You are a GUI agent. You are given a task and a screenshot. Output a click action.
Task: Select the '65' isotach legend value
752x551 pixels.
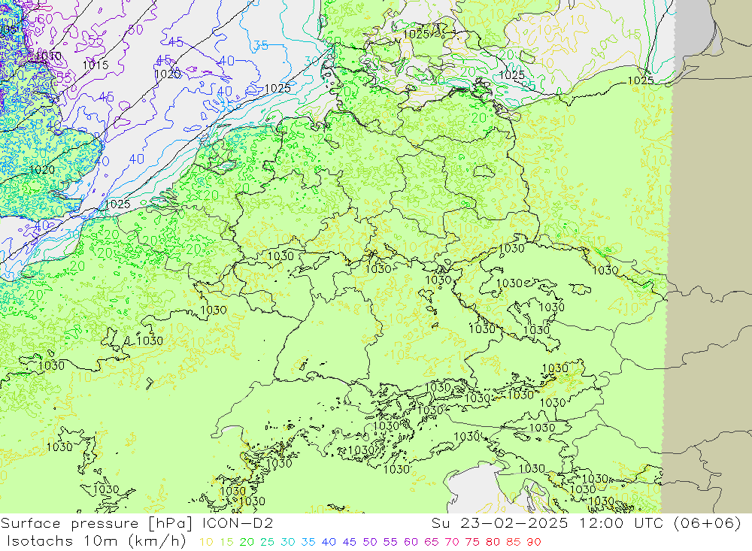point(432,543)
